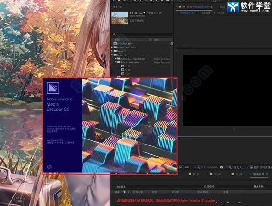Open the Project panel menu icon

[121, 7]
